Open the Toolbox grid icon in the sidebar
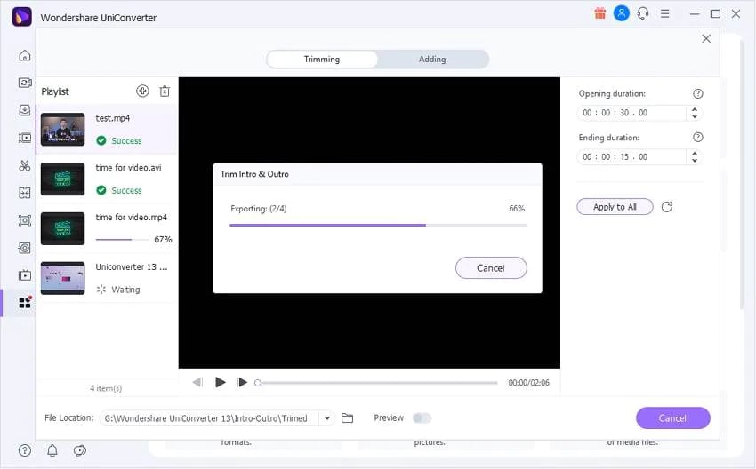 [25, 303]
